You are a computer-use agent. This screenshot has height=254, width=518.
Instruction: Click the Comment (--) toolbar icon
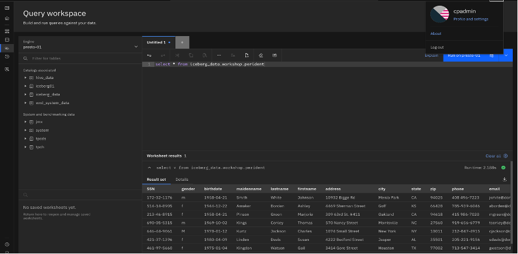coord(219,55)
